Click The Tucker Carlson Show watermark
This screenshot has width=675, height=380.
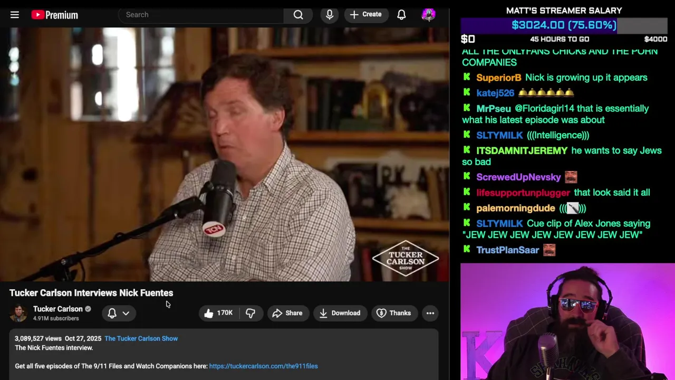click(406, 259)
